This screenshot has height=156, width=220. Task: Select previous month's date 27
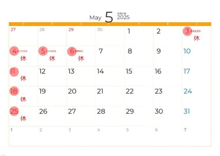[x=13, y=30]
